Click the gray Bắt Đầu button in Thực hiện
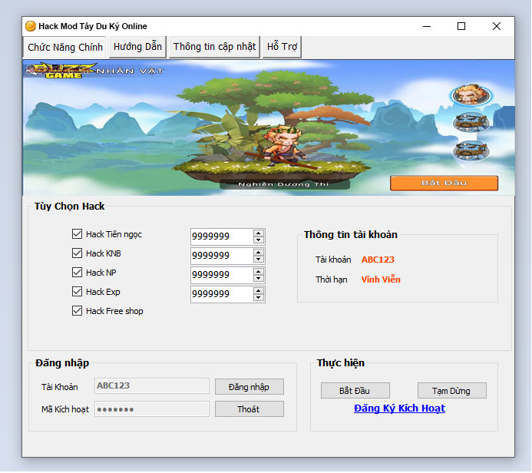This screenshot has width=532, height=473. coord(355,391)
